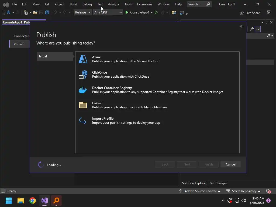Click the Hot Reload flame icon

pyautogui.click(x=163, y=12)
